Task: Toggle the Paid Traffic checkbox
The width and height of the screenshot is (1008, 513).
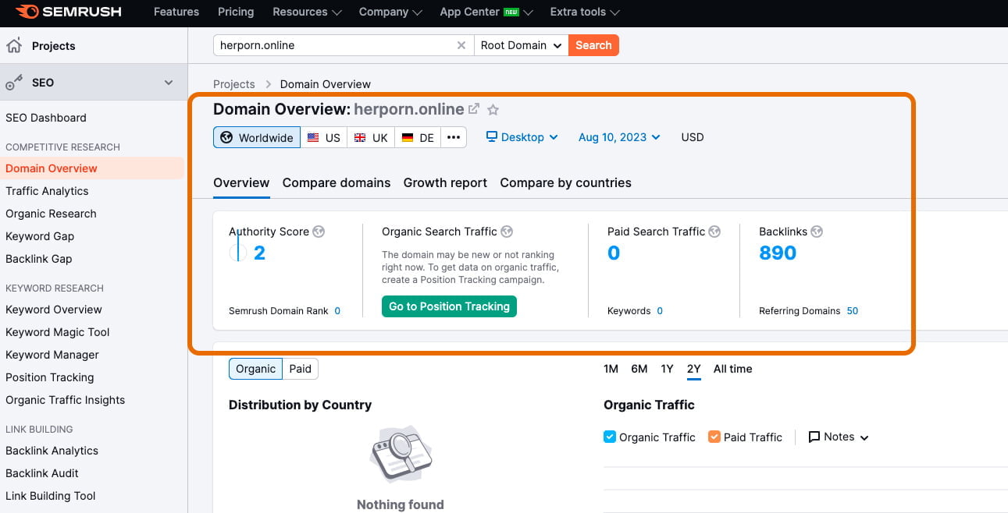Action: point(714,437)
